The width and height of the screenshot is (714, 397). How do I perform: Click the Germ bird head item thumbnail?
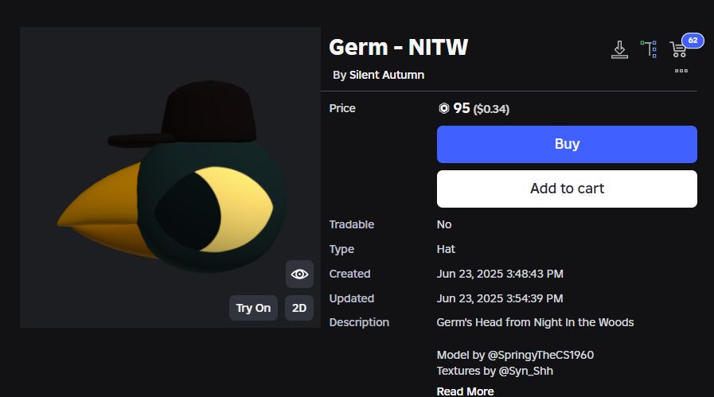coord(170,177)
